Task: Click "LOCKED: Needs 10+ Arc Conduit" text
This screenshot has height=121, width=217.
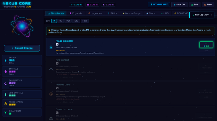Action: (x=68, y=99)
